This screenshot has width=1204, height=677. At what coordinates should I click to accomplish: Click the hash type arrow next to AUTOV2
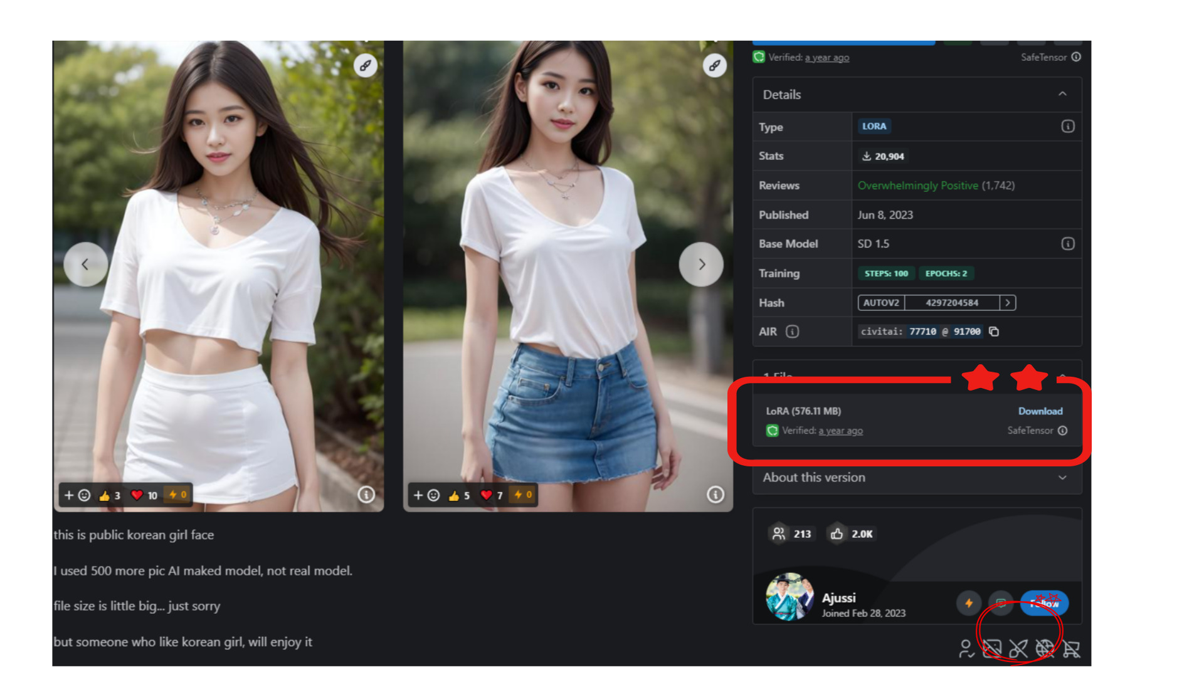pyautogui.click(x=1008, y=303)
